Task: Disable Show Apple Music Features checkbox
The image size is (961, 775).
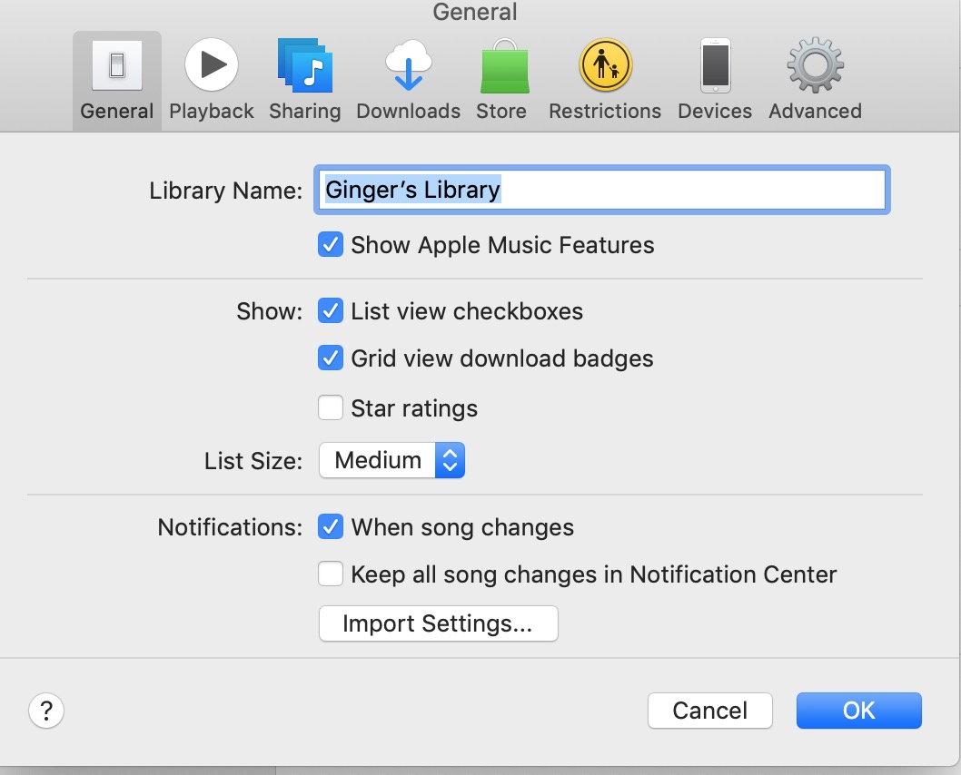Action: (x=331, y=245)
